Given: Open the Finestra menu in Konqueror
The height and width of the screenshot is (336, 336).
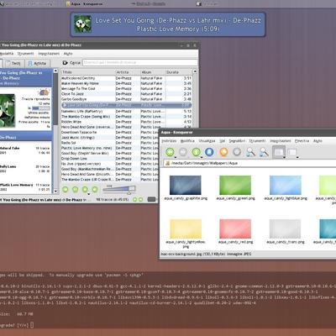Looking at the screenshot, I should tap(302, 141).
